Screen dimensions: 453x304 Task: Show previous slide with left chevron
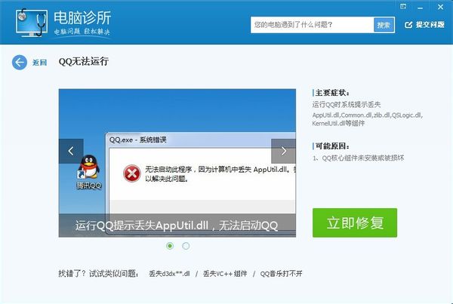pos(71,151)
